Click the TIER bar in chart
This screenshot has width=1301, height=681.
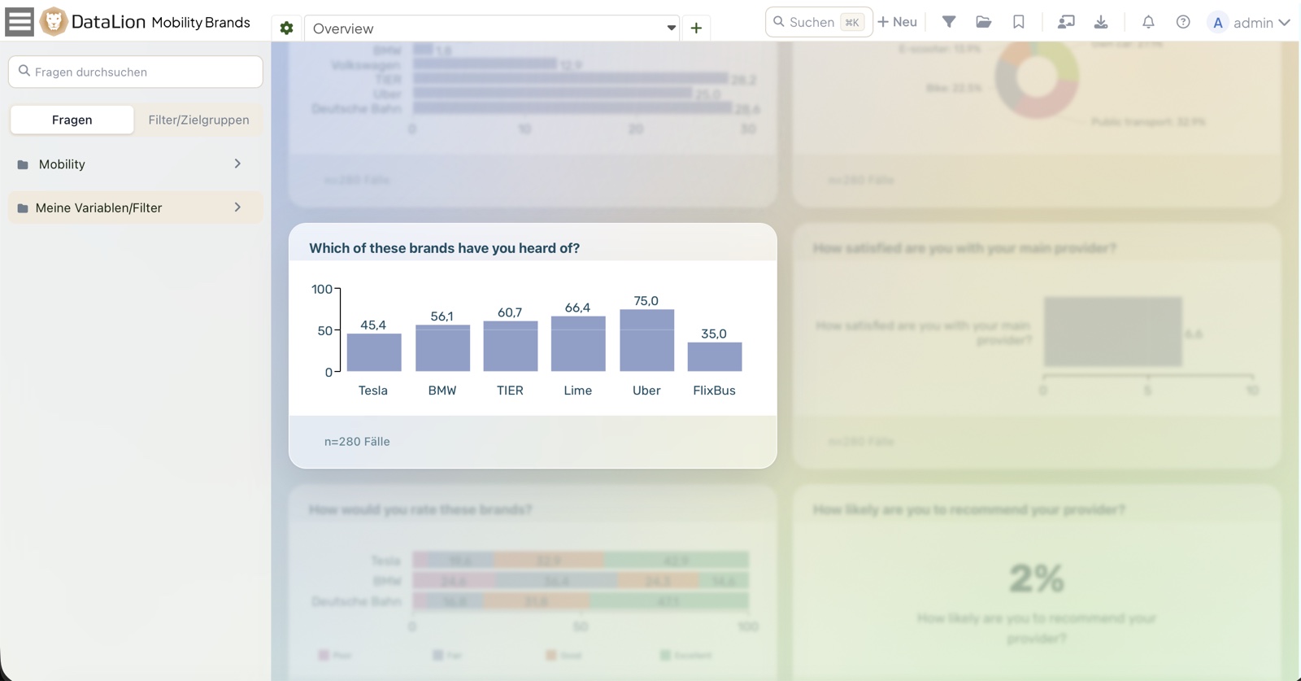[511, 347]
